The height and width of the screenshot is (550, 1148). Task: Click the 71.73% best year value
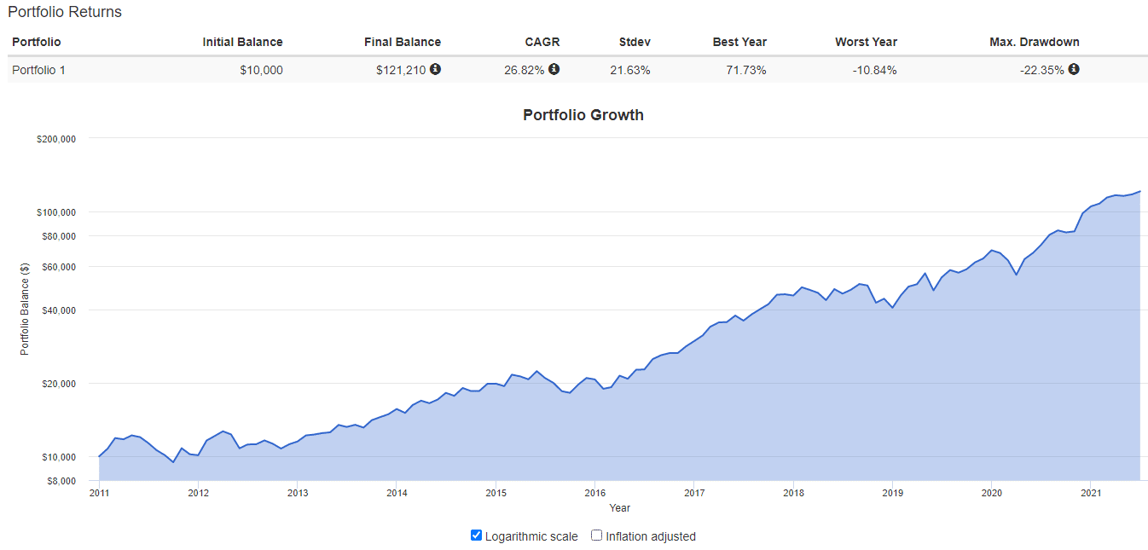tap(745, 70)
